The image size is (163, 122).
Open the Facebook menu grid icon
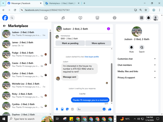point(141,18)
